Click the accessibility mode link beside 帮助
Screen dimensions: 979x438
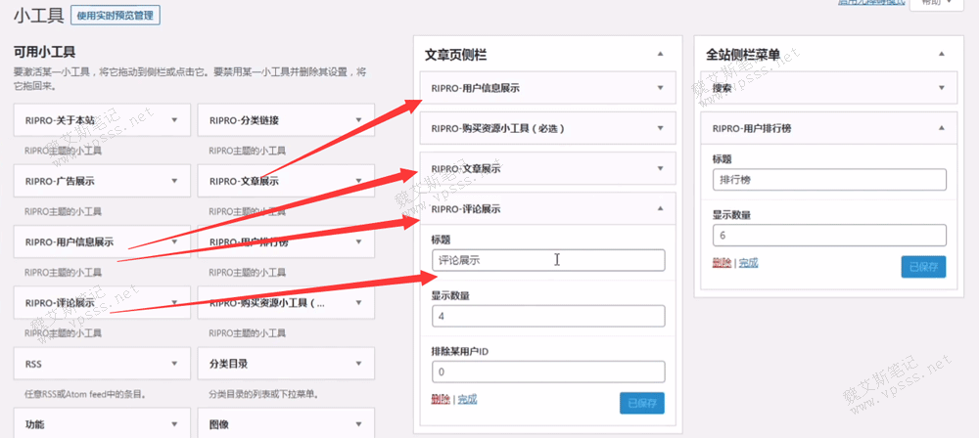point(870,3)
